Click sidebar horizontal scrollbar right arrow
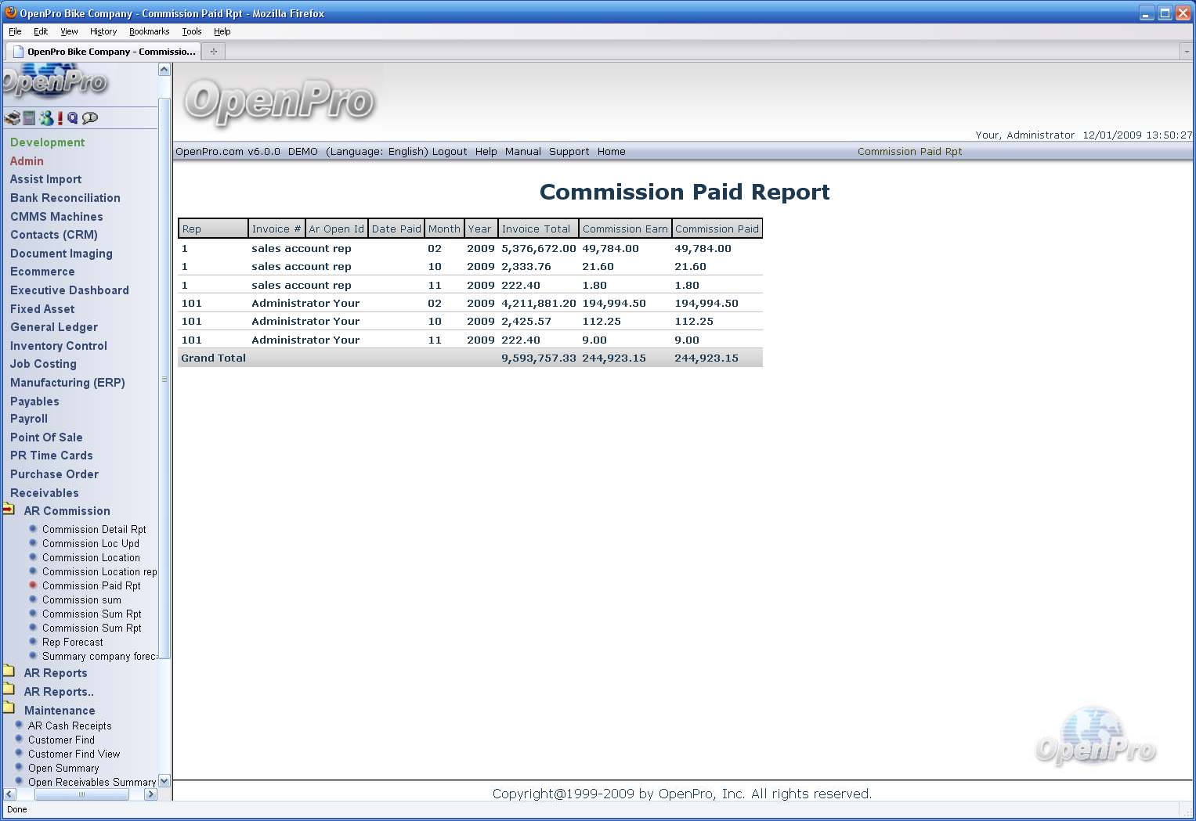 coord(150,794)
